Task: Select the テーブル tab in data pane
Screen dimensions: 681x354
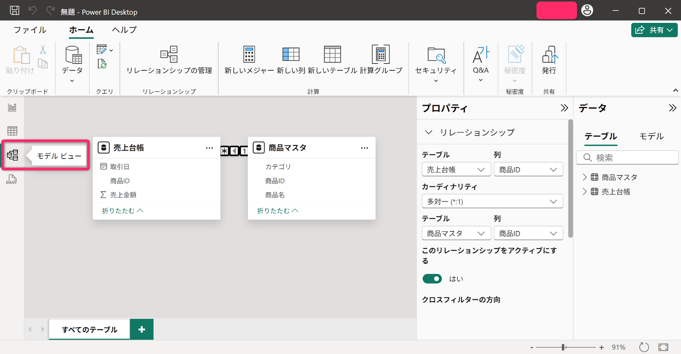Action: point(601,136)
